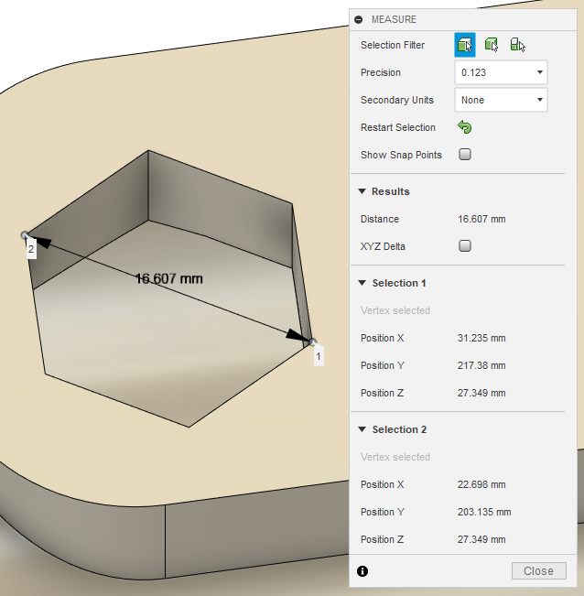This screenshot has width=584, height=596.
Task: Select Selection 1 Position X value 31.235 mm
Action: point(481,338)
